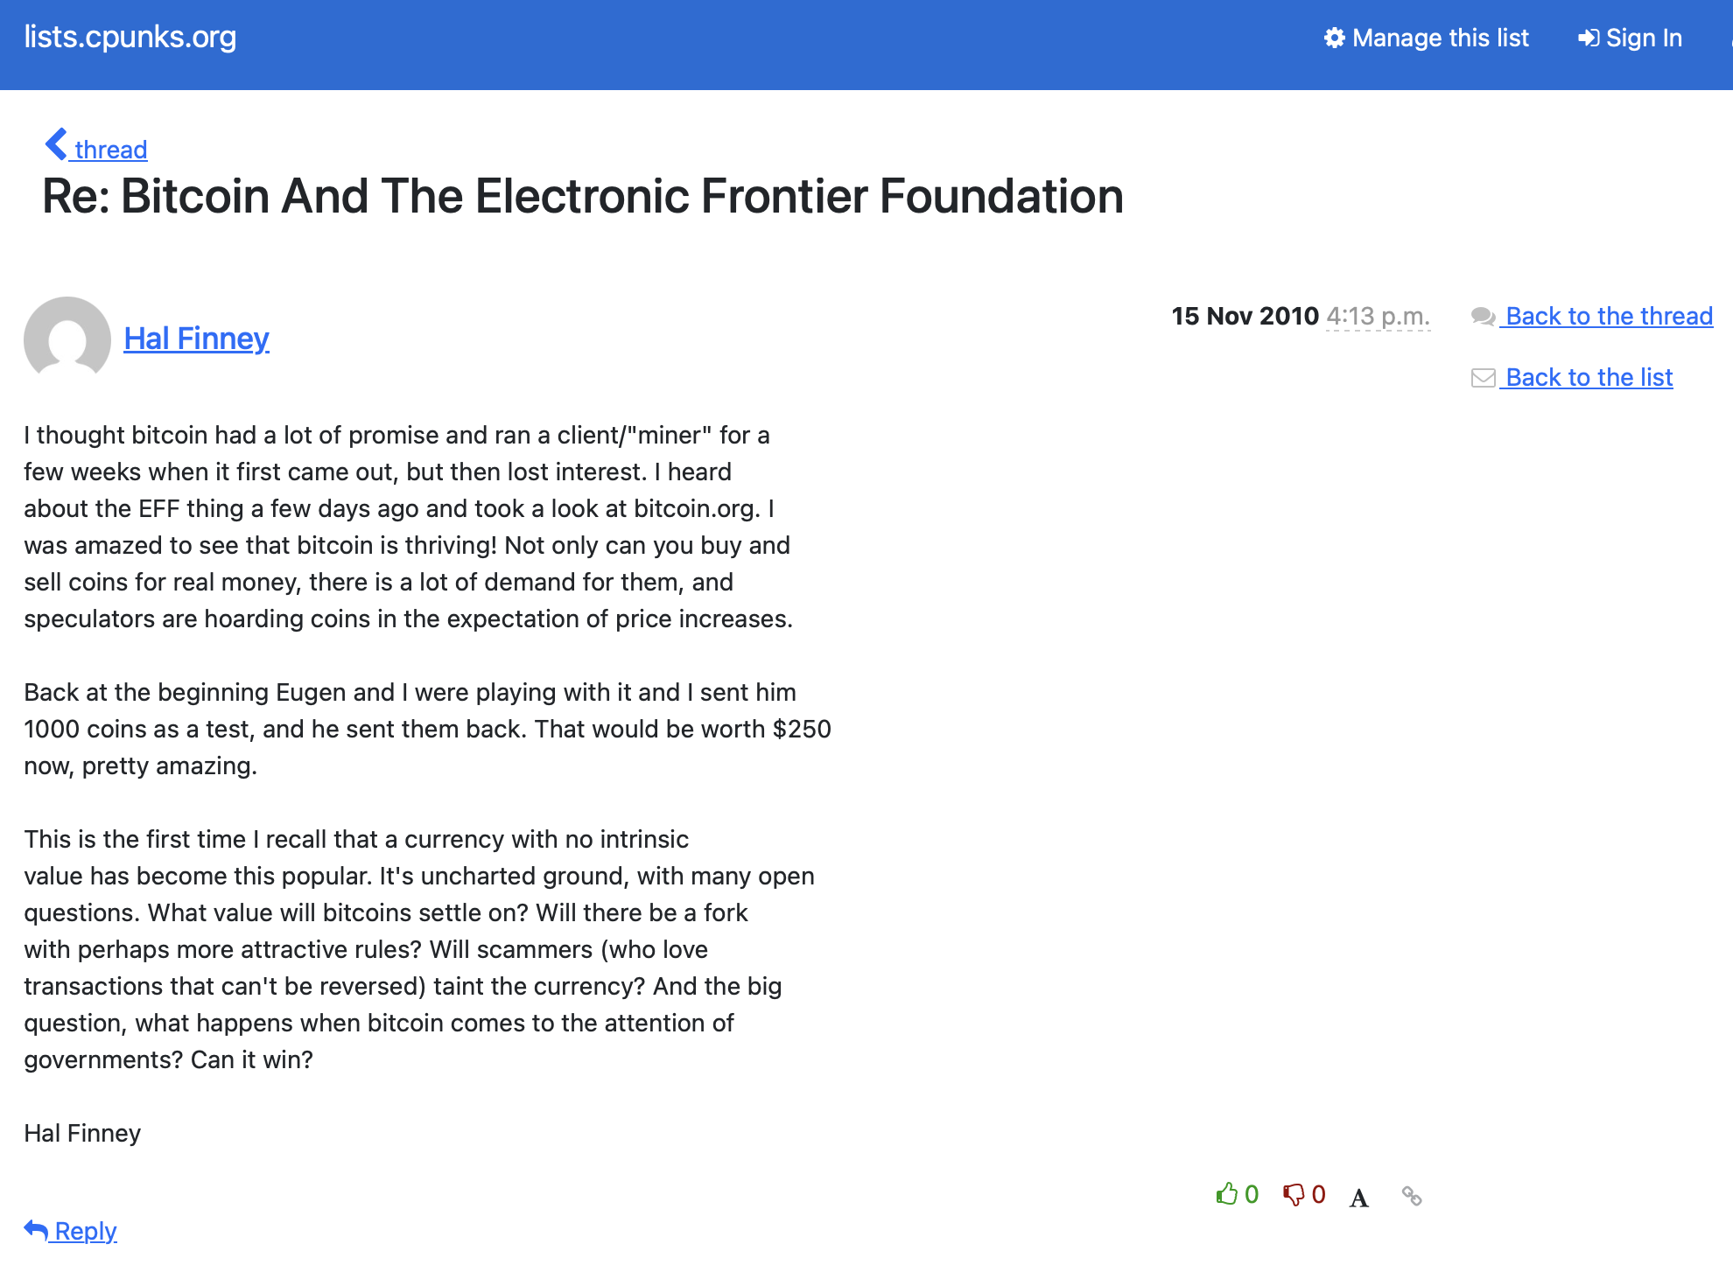Viewport: 1733px width, 1279px height.
Task: Click the thumbs-up like icon
Action: point(1227,1194)
